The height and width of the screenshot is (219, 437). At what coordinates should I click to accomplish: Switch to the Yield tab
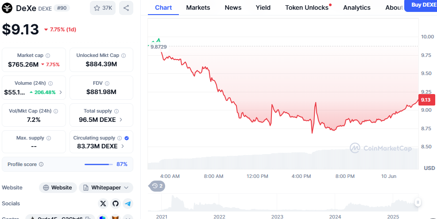[263, 8]
